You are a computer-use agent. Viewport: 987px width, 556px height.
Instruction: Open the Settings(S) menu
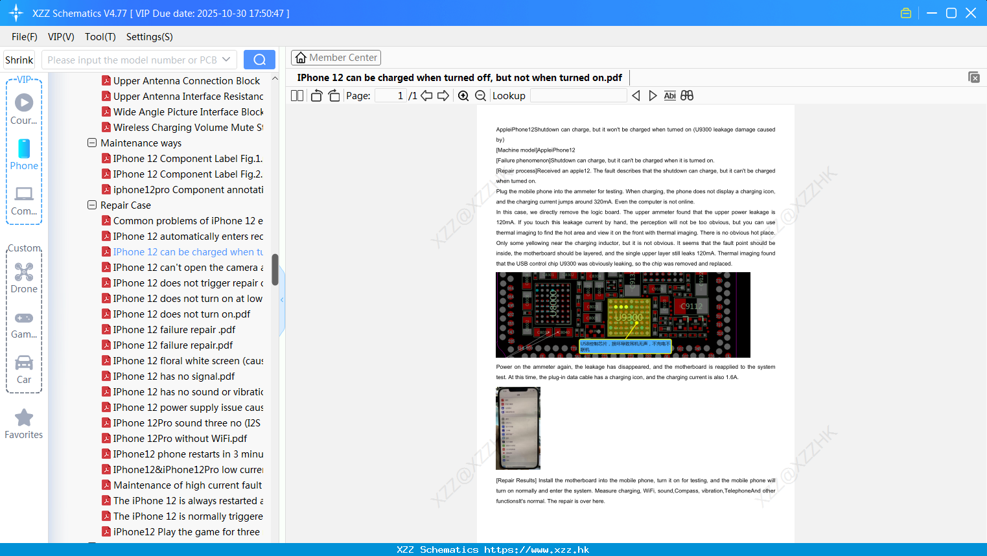pyautogui.click(x=150, y=37)
